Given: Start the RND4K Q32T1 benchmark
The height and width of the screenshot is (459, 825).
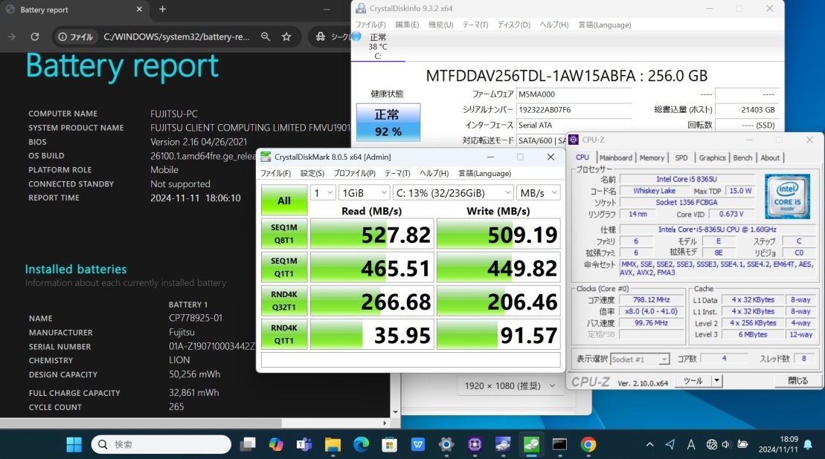Looking at the screenshot, I should pyautogui.click(x=284, y=301).
